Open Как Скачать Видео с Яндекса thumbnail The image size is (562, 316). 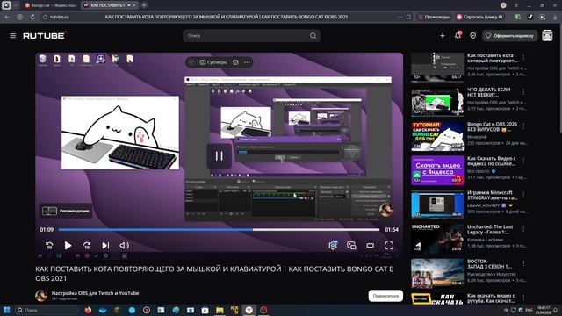coord(437,170)
